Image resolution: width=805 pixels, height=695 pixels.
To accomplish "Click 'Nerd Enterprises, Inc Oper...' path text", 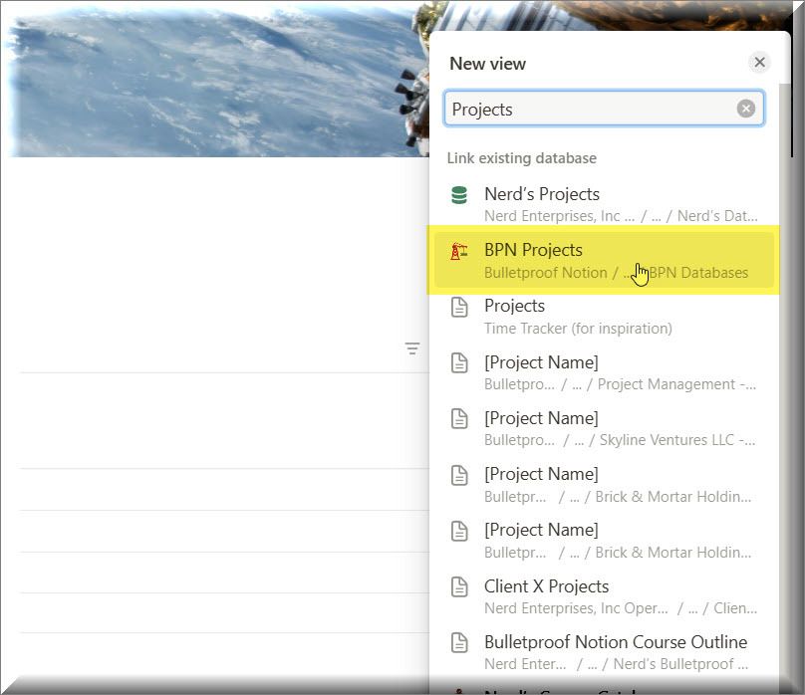I will (576, 608).
